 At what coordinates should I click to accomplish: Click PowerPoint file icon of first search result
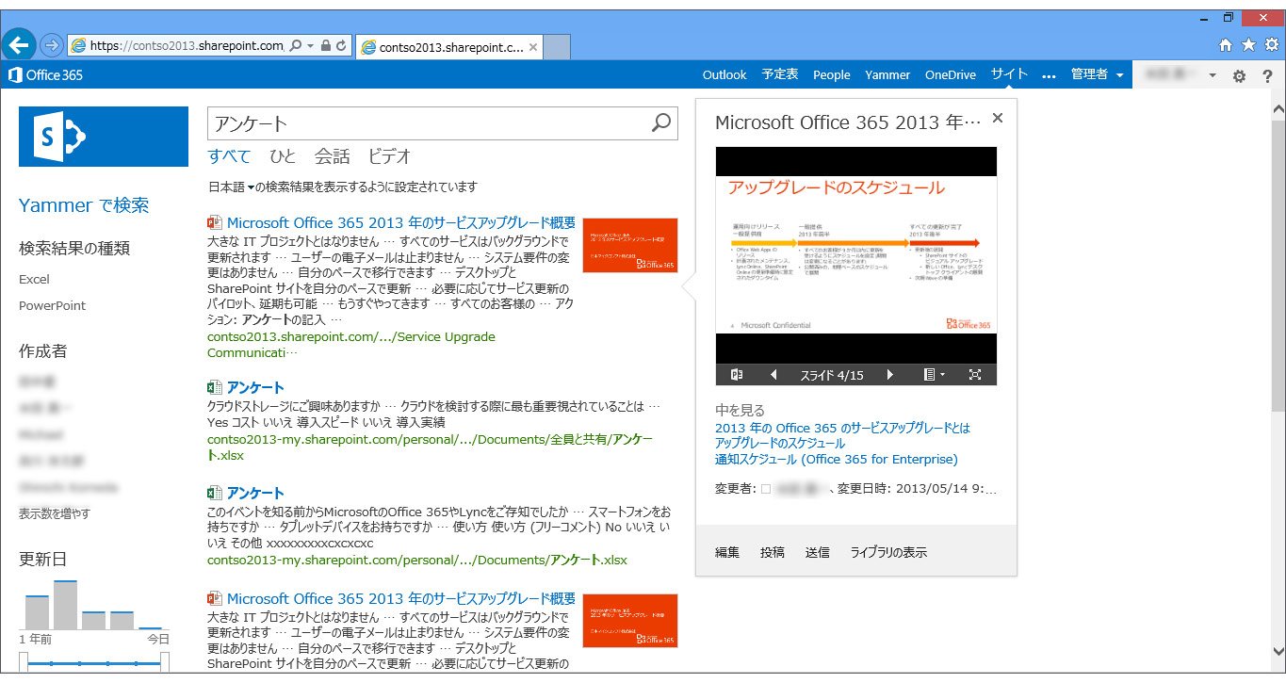(214, 223)
